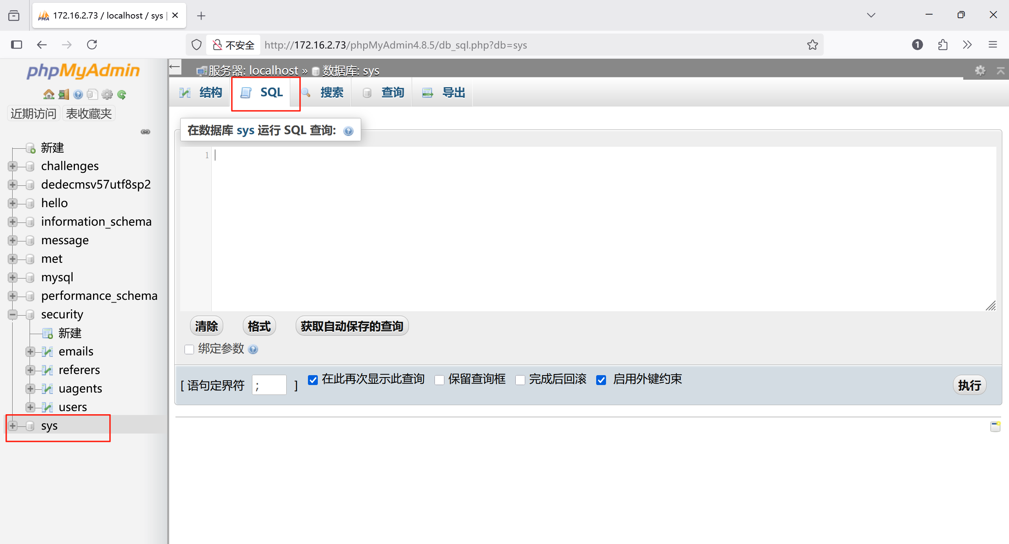Click the 格式 button
1009x544 pixels.
pos(259,326)
